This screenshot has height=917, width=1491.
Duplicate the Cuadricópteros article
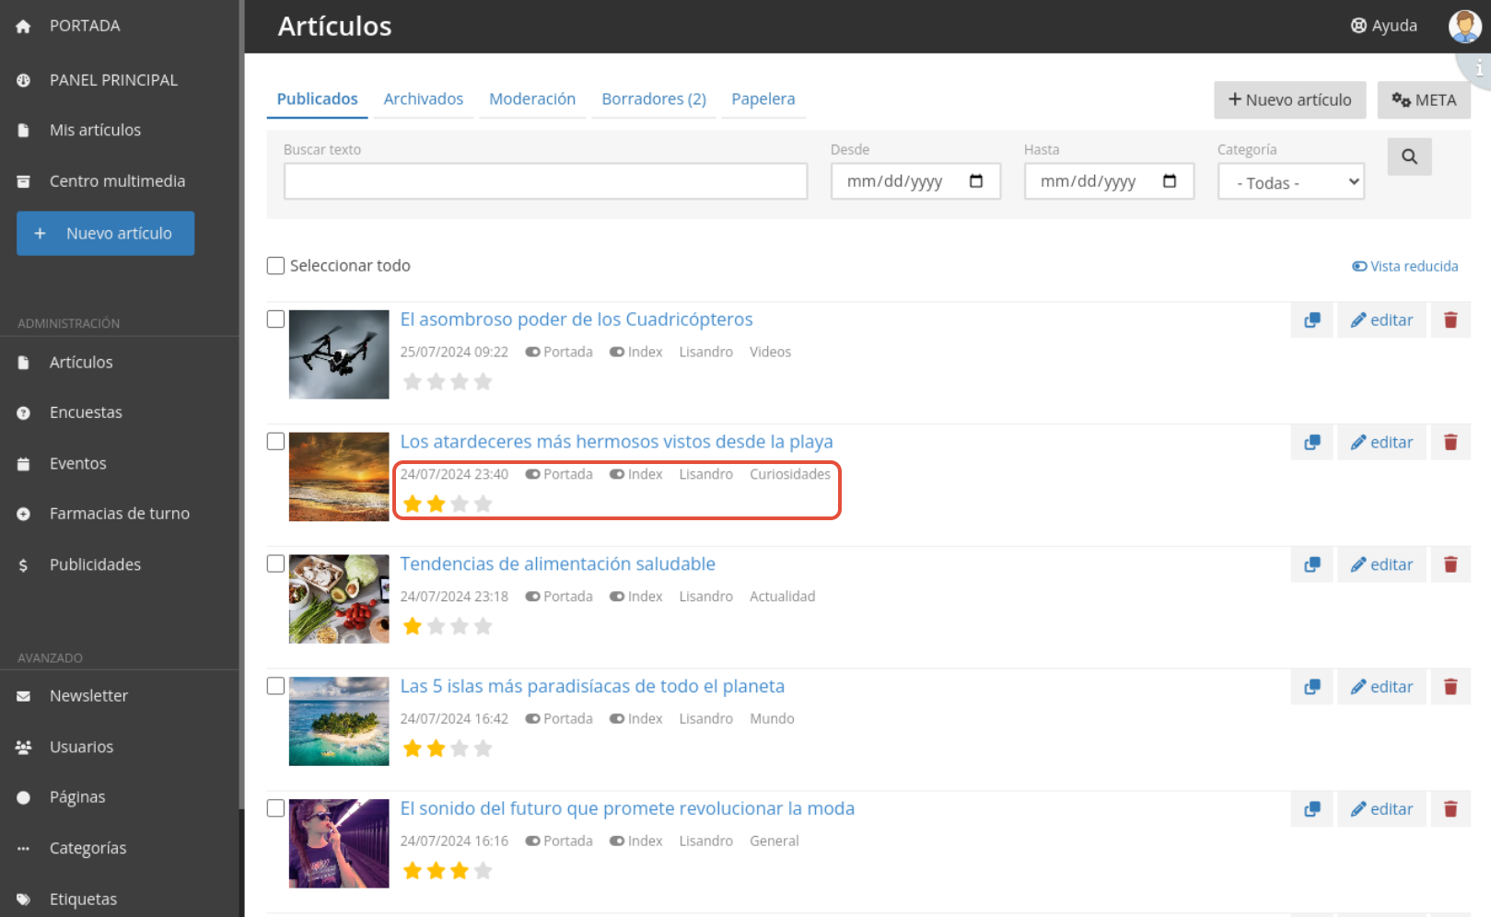click(x=1311, y=320)
